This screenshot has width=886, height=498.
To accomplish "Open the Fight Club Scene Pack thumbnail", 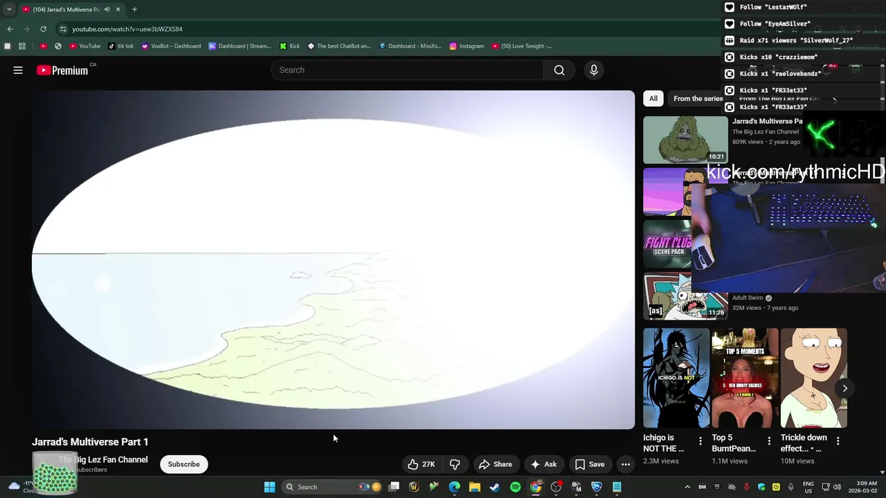I will (x=669, y=244).
